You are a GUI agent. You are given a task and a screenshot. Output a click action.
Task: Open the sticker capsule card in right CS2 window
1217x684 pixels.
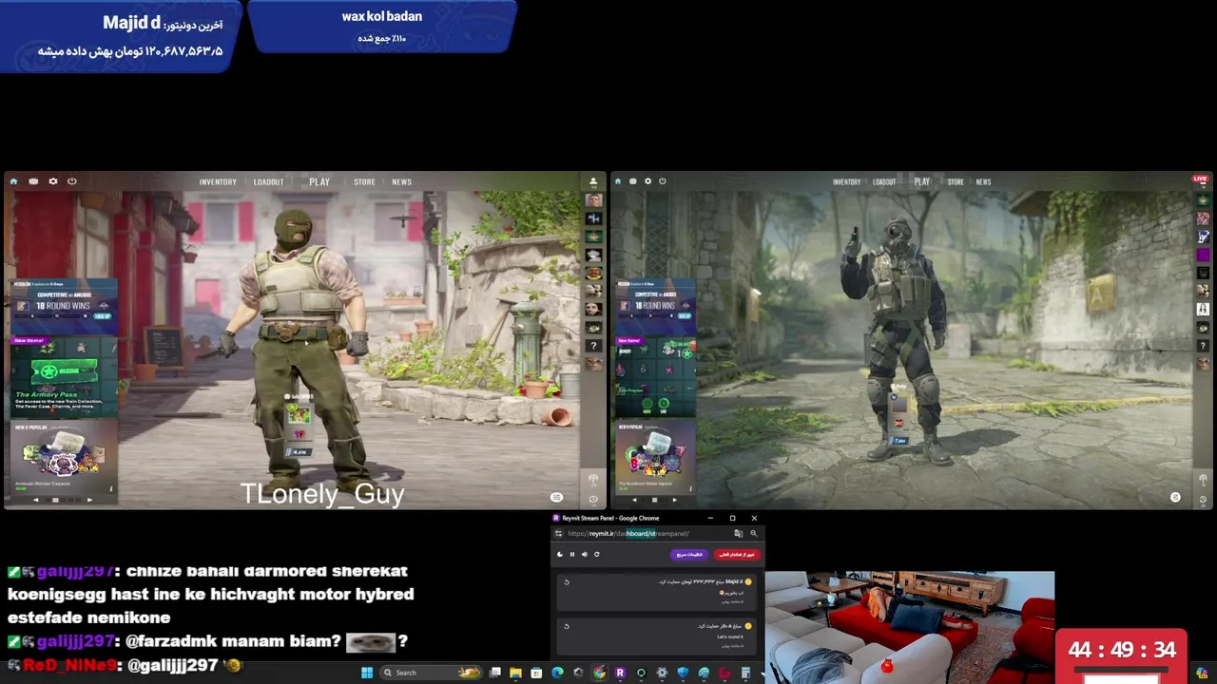655,458
